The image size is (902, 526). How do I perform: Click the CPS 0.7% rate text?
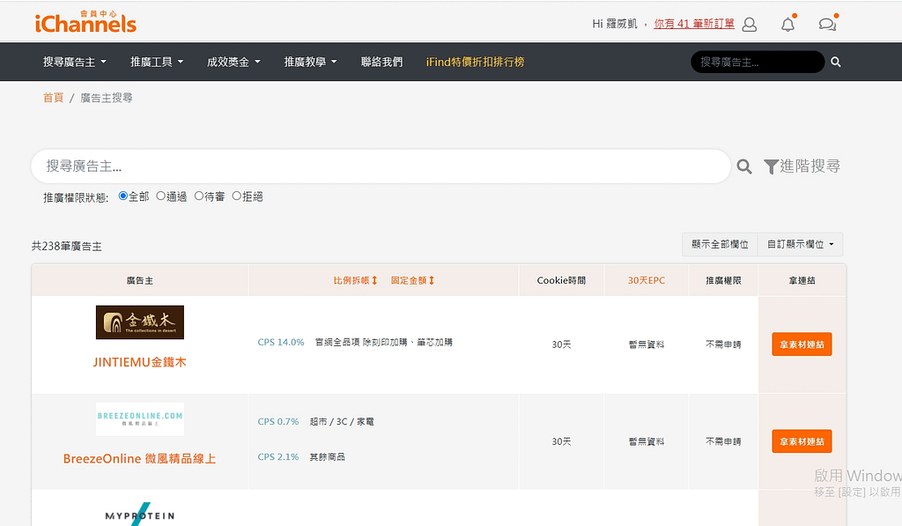tap(277, 421)
